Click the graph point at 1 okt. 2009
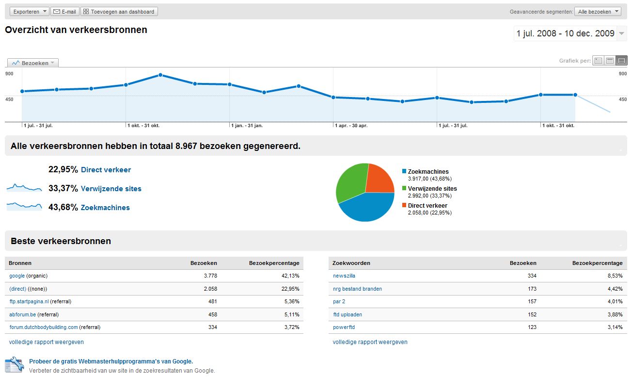 pos(541,95)
